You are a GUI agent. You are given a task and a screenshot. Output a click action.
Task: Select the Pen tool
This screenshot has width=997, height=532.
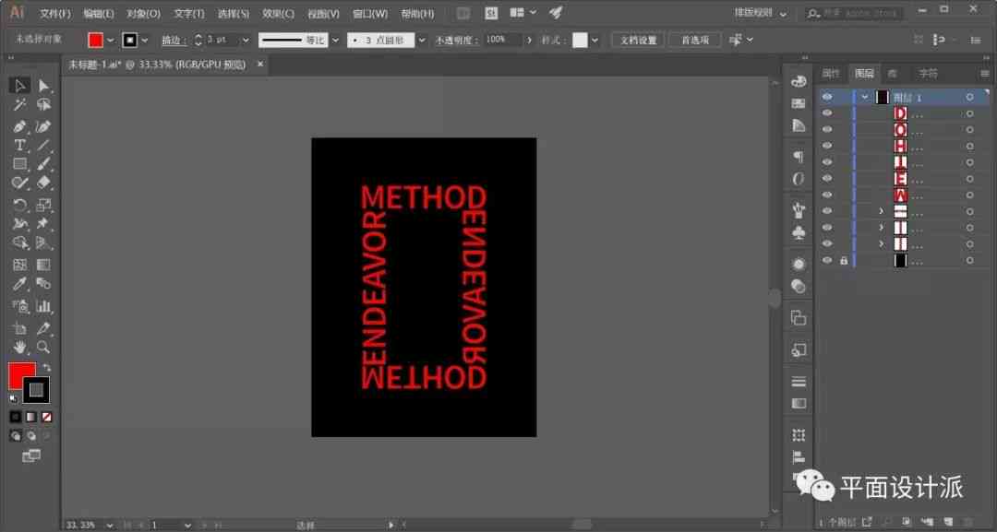[x=19, y=126]
